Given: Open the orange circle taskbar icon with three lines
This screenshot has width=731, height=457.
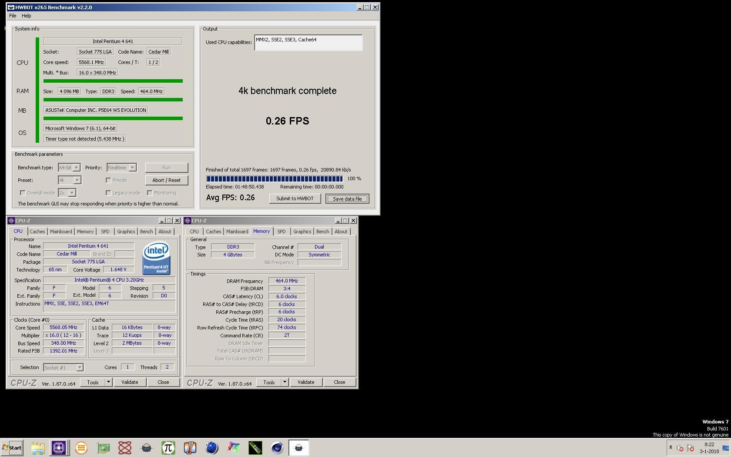Looking at the screenshot, I should (81, 447).
